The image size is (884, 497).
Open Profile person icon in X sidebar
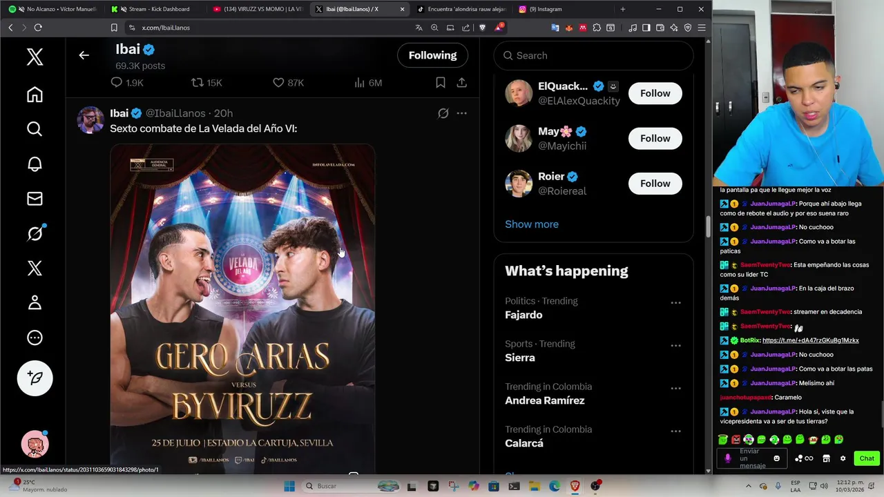click(x=35, y=302)
